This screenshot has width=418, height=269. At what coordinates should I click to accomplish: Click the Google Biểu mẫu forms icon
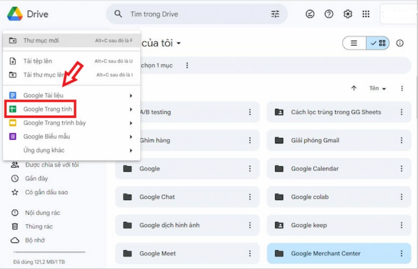(x=13, y=137)
